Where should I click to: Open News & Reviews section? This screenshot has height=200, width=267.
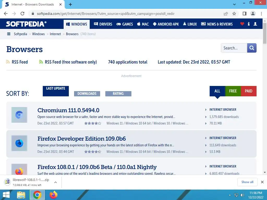pos(217,24)
